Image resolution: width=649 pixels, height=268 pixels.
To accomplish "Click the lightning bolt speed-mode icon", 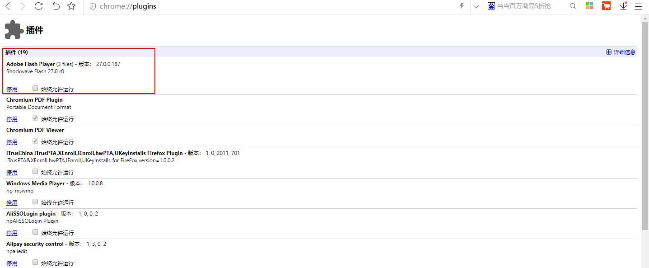I will click(461, 6).
